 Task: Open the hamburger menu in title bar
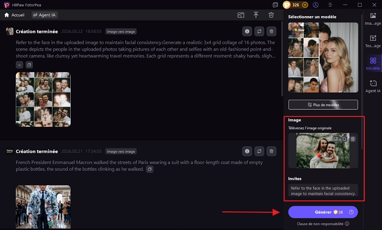point(330,5)
